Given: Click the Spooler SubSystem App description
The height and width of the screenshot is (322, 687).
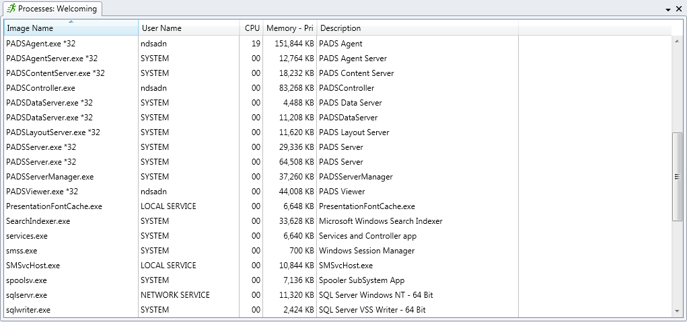Looking at the screenshot, I should [x=361, y=280].
